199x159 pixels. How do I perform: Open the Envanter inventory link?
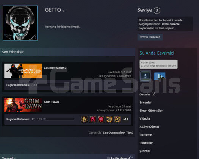(146, 103)
